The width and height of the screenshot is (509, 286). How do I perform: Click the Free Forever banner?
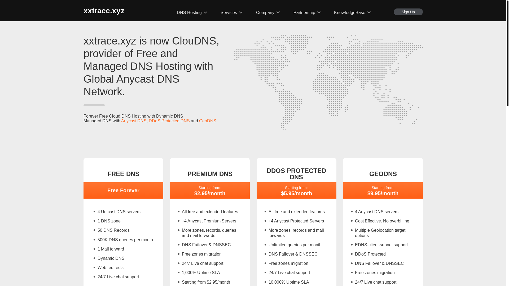coord(123,190)
